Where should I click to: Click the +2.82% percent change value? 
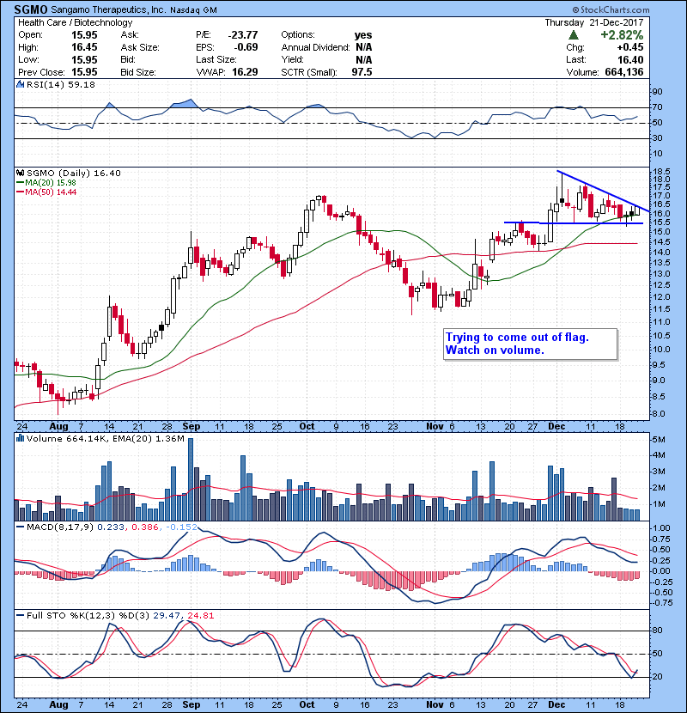coord(622,35)
